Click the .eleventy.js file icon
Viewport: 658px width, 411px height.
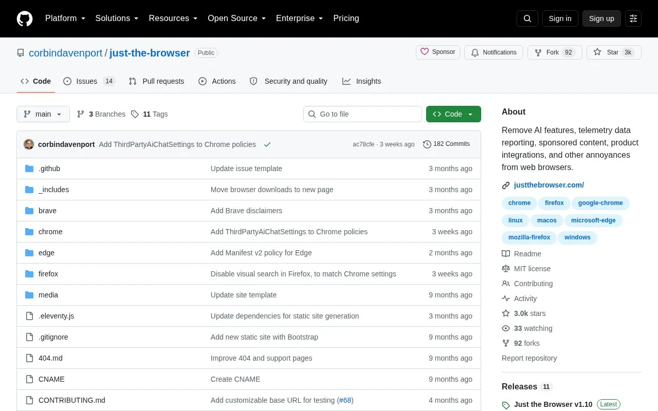coord(29,316)
